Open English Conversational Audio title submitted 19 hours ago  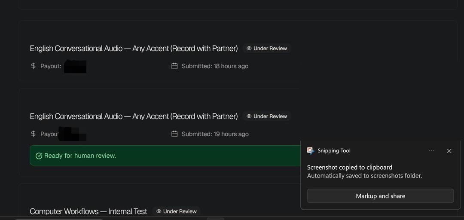pyautogui.click(x=134, y=116)
